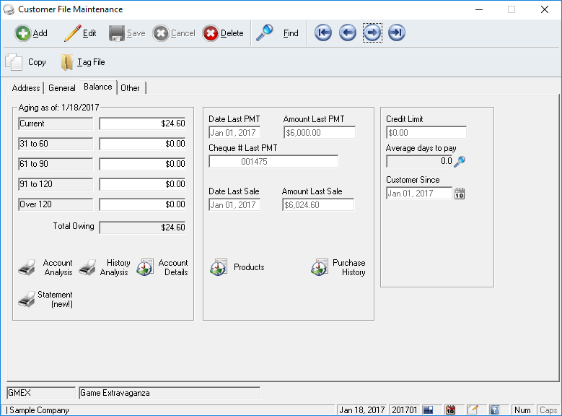
Task: Jump to the last record
Action: [397, 33]
